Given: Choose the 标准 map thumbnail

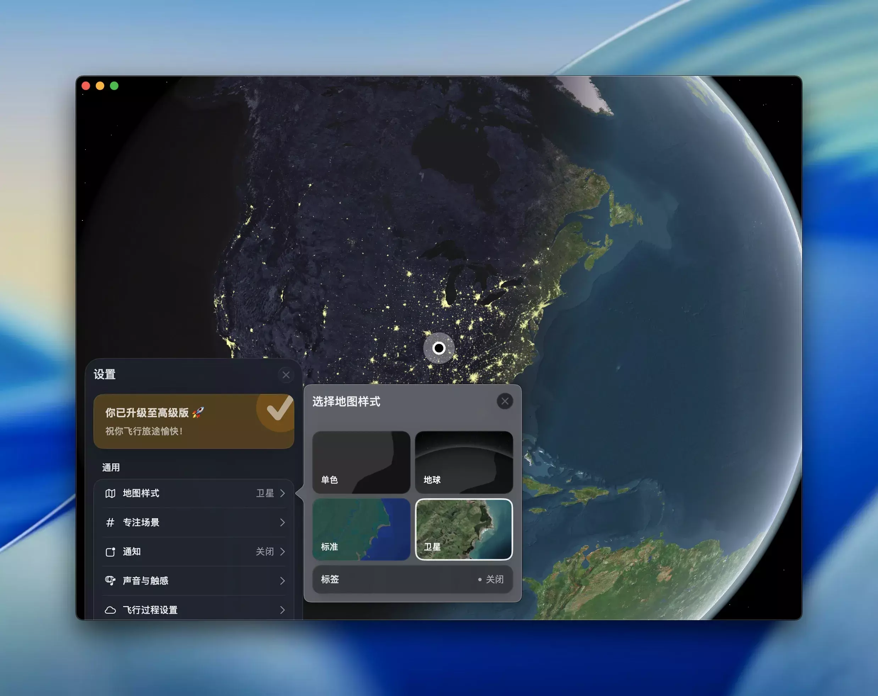Looking at the screenshot, I should [361, 529].
